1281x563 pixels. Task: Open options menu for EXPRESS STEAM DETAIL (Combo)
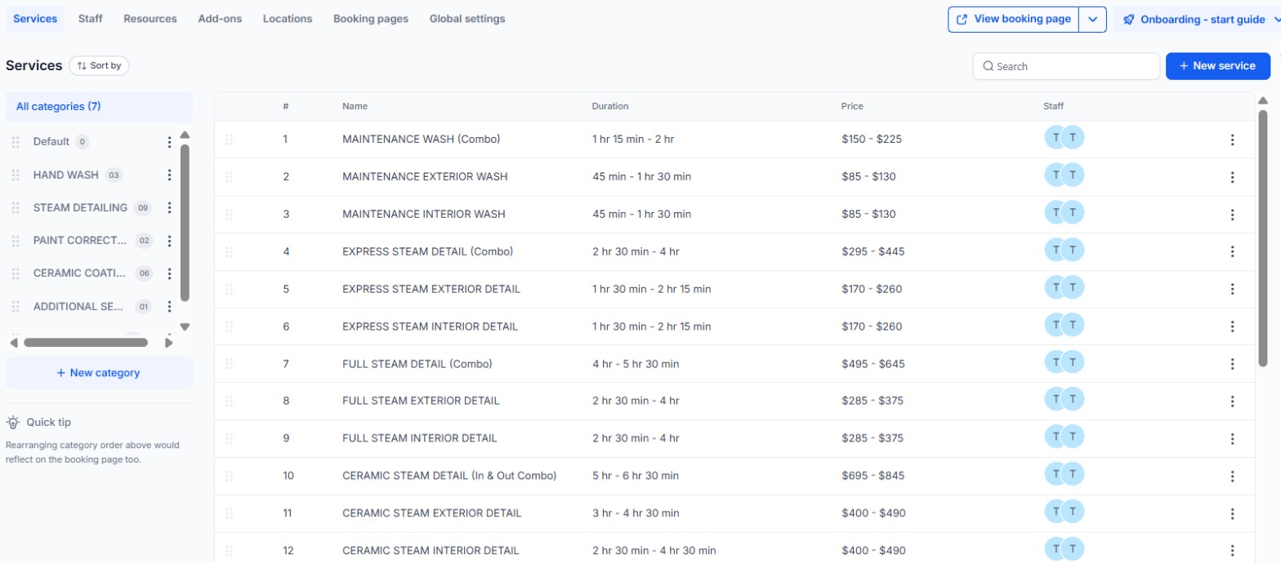click(1232, 251)
